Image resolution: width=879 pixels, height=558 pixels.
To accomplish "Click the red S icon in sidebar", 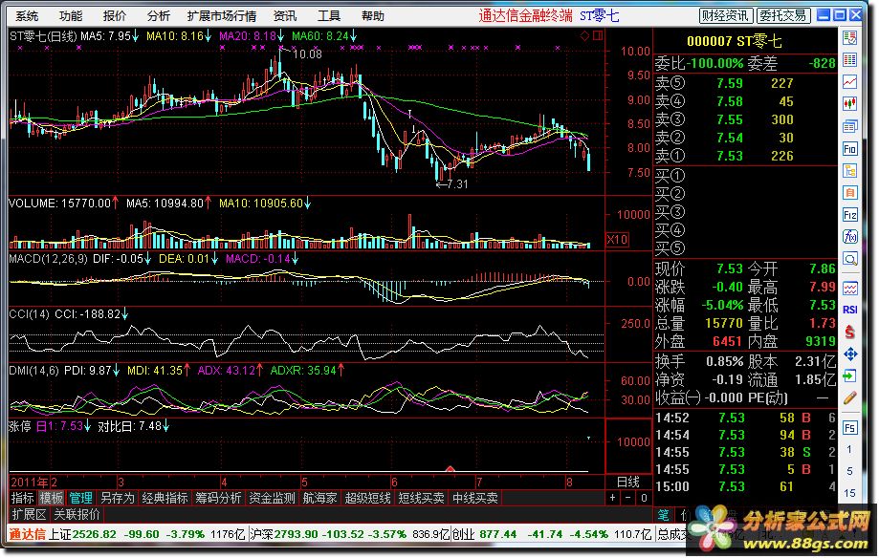I will pyautogui.click(x=850, y=332).
